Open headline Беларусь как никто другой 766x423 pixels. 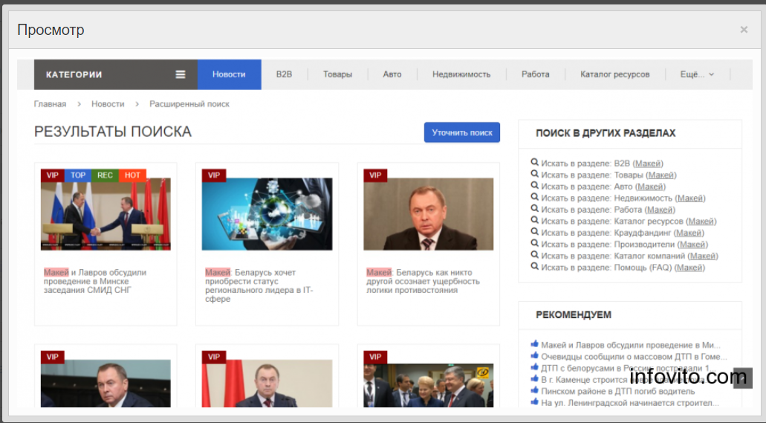(x=423, y=281)
